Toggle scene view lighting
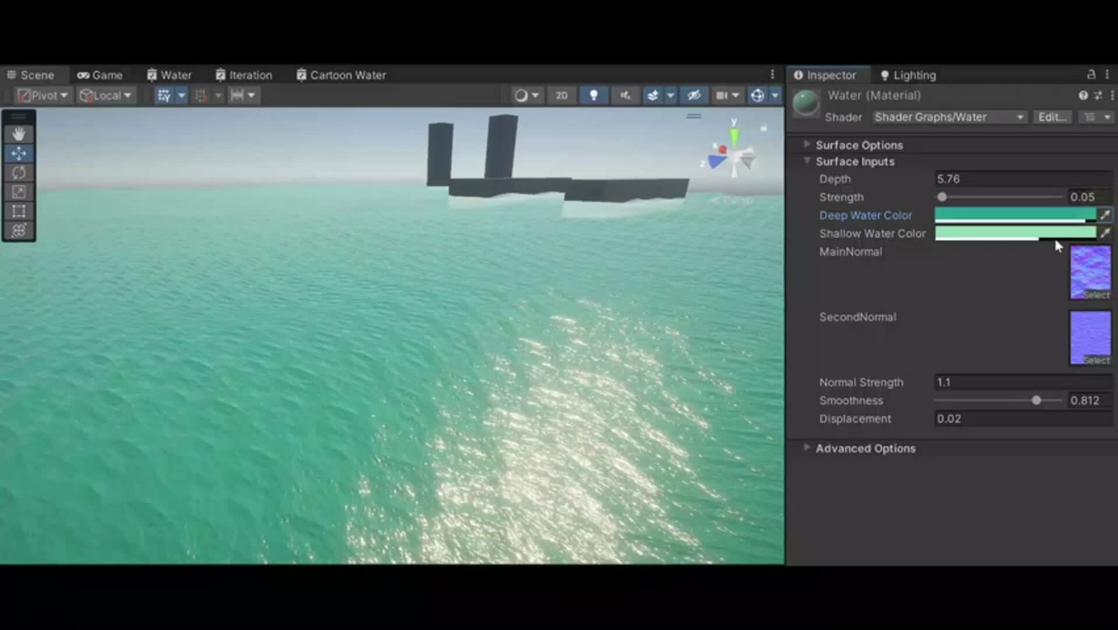The image size is (1118, 630). [594, 95]
